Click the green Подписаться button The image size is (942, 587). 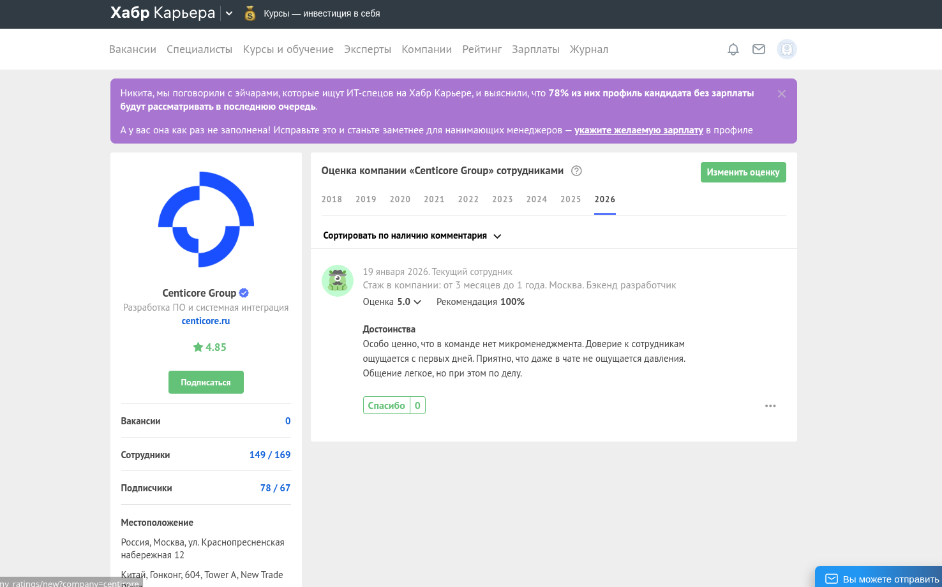click(x=206, y=382)
